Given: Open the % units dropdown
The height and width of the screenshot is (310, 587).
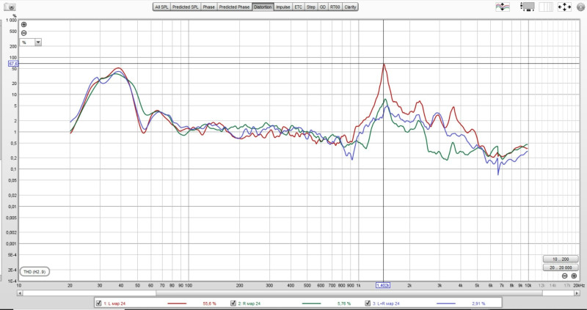Looking at the screenshot, I should point(31,43).
